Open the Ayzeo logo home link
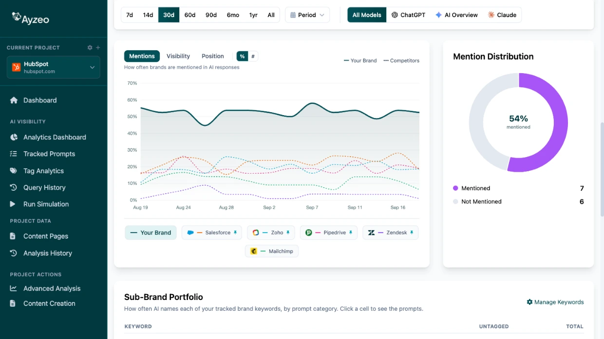Image resolution: width=604 pixels, height=339 pixels. 30,19
